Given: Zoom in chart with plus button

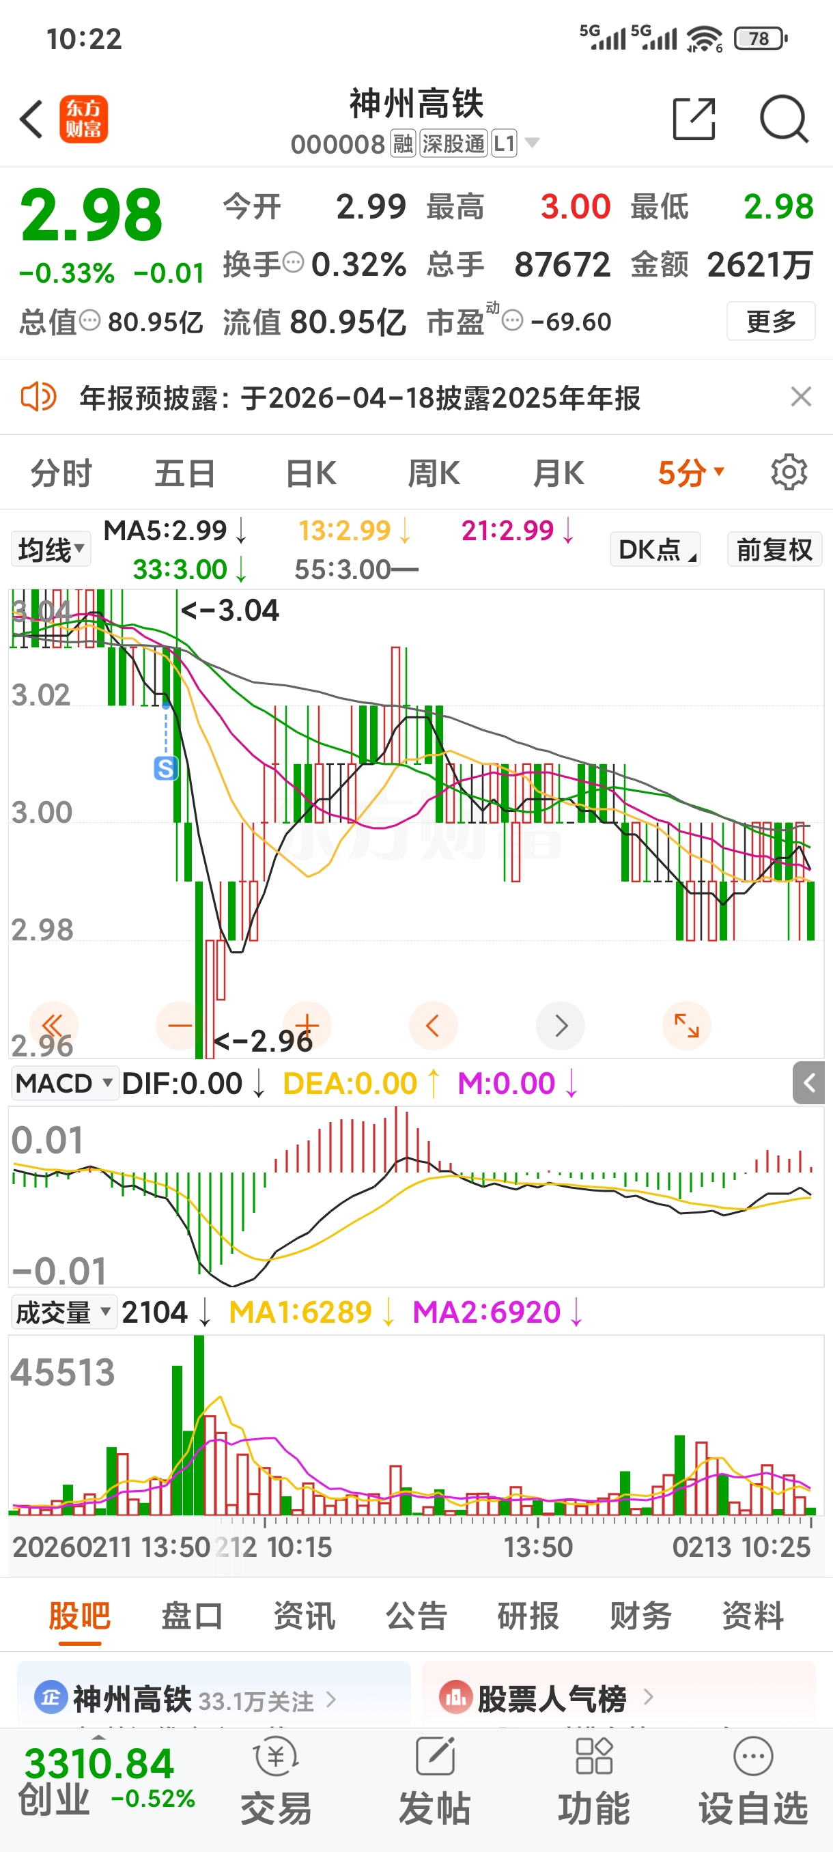Looking at the screenshot, I should click(x=307, y=1025).
